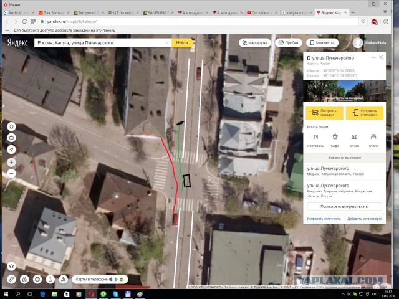The height and width of the screenshot is (299, 399).
Task: Click the Карты в телефоне button
Action: click(x=100, y=279)
